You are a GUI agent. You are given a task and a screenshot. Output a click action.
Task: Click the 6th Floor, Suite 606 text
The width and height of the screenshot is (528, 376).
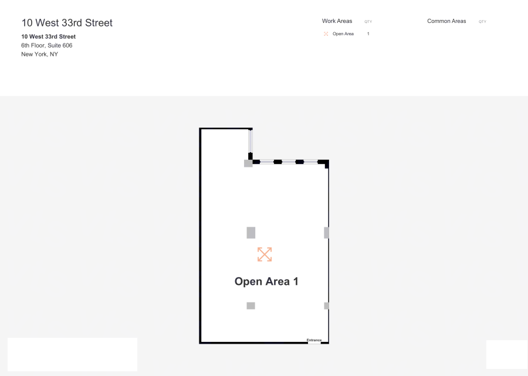click(x=47, y=45)
